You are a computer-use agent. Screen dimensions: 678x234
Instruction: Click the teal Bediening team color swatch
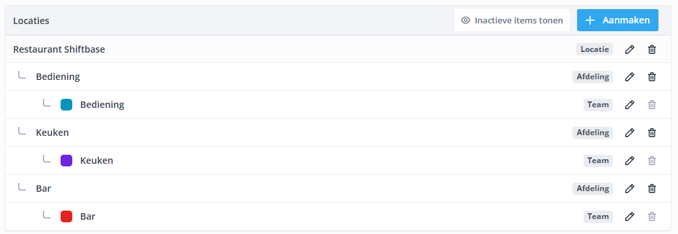point(66,105)
